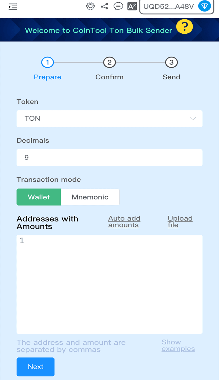This screenshot has height=380, width=219.
Task: Click the blue TON wallet icon
Action: [204, 6]
